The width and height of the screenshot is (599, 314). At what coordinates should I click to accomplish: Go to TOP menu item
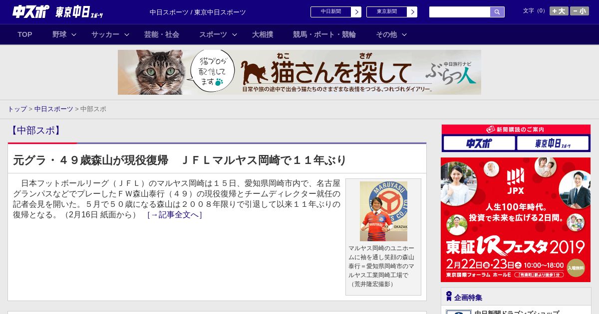click(x=25, y=34)
